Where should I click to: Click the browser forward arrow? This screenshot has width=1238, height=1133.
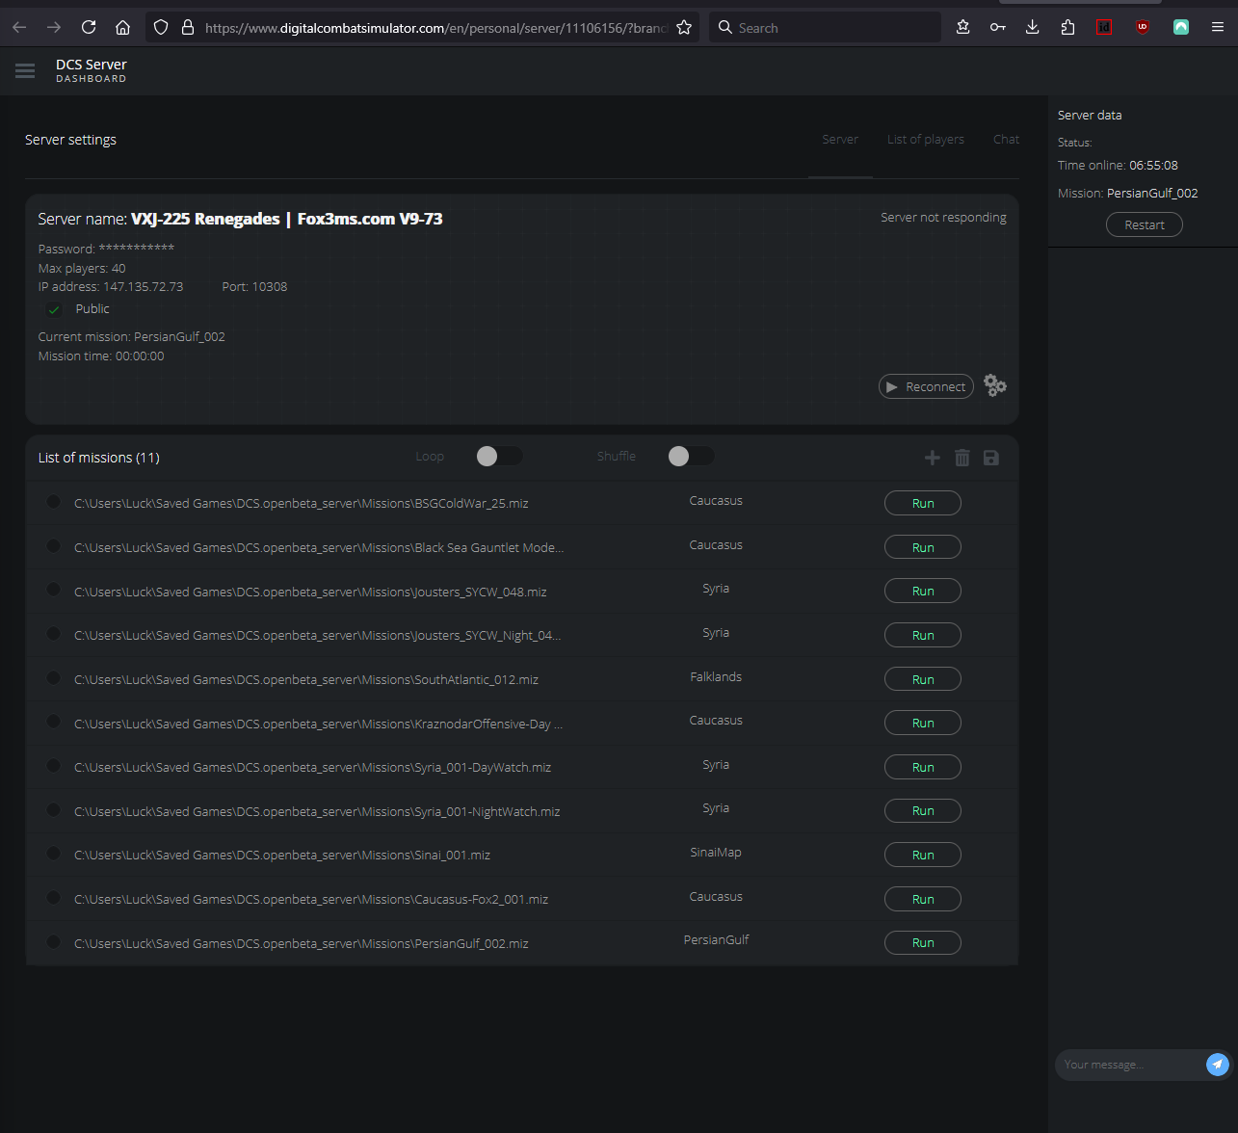click(x=54, y=27)
